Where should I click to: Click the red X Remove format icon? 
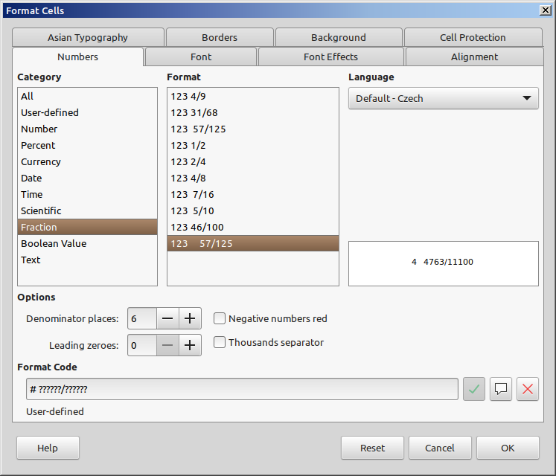click(x=528, y=389)
